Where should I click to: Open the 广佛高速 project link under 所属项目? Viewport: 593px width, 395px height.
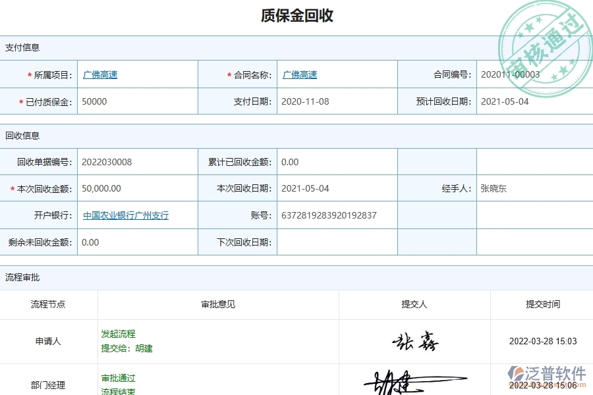coord(99,74)
